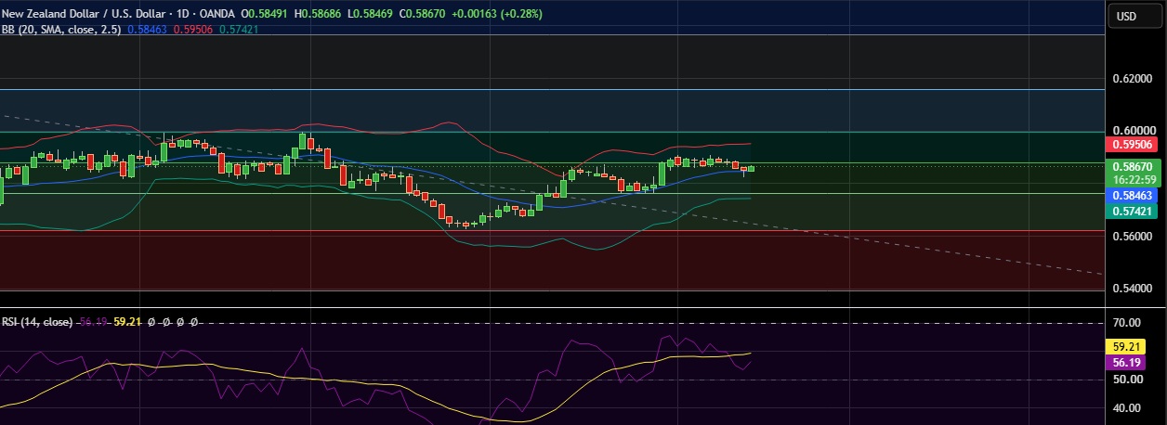This screenshot has height=425, width=1167.
Task: Click the yellow 59.21 RSI axis label
Action: click(x=1124, y=346)
